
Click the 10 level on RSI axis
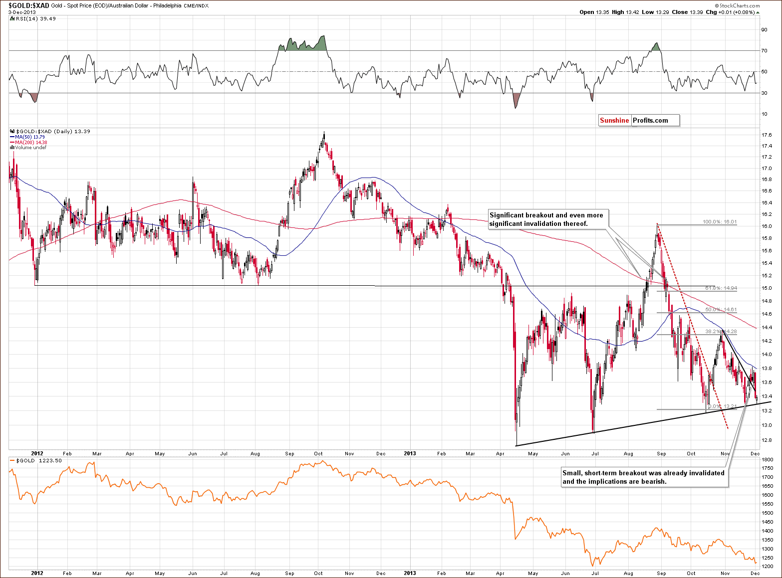[764, 114]
